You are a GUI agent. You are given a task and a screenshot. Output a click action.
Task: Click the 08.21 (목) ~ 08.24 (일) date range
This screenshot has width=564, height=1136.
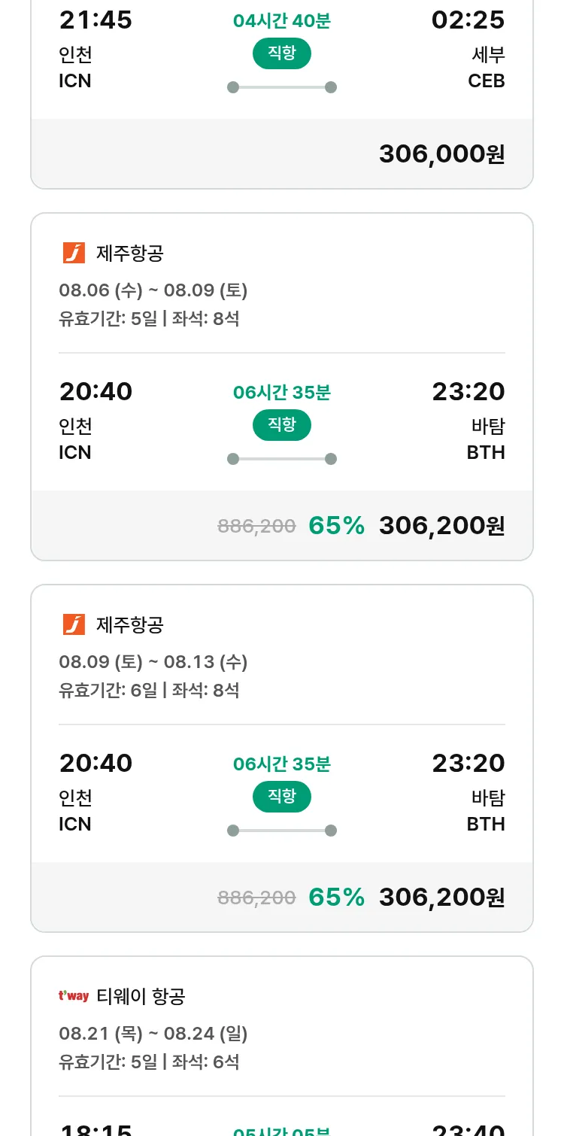tap(153, 1034)
